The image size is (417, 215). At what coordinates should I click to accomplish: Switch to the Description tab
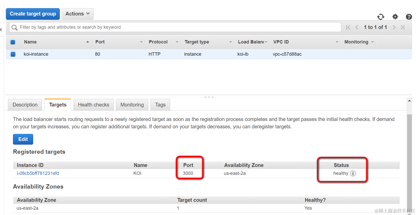point(25,105)
